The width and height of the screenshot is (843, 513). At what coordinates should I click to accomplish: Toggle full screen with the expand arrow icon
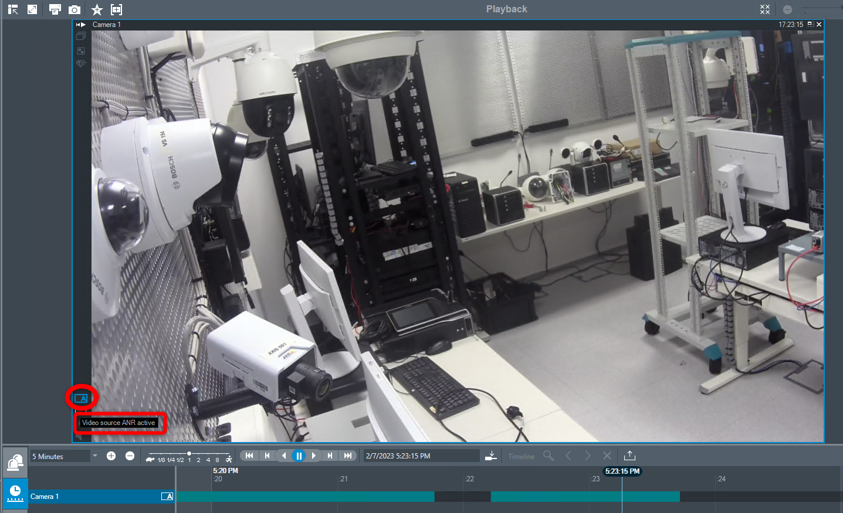point(32,9)
